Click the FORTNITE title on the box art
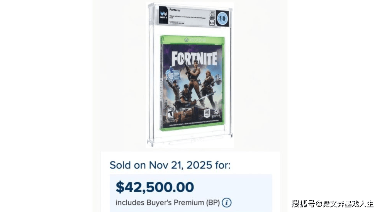The image size is (382, 212). [194, 58]
